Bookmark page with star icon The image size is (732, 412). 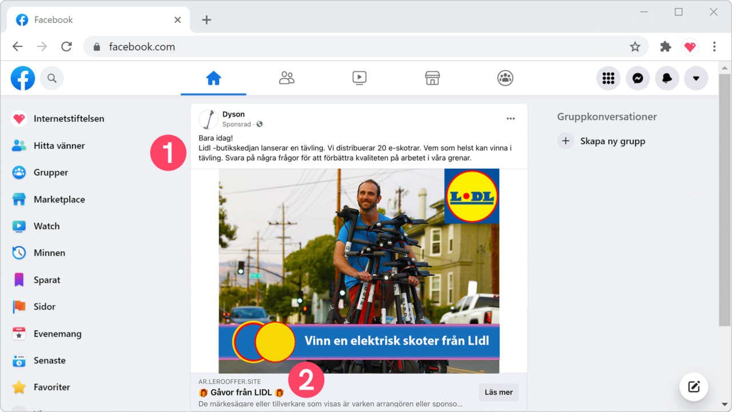[635, 47]
